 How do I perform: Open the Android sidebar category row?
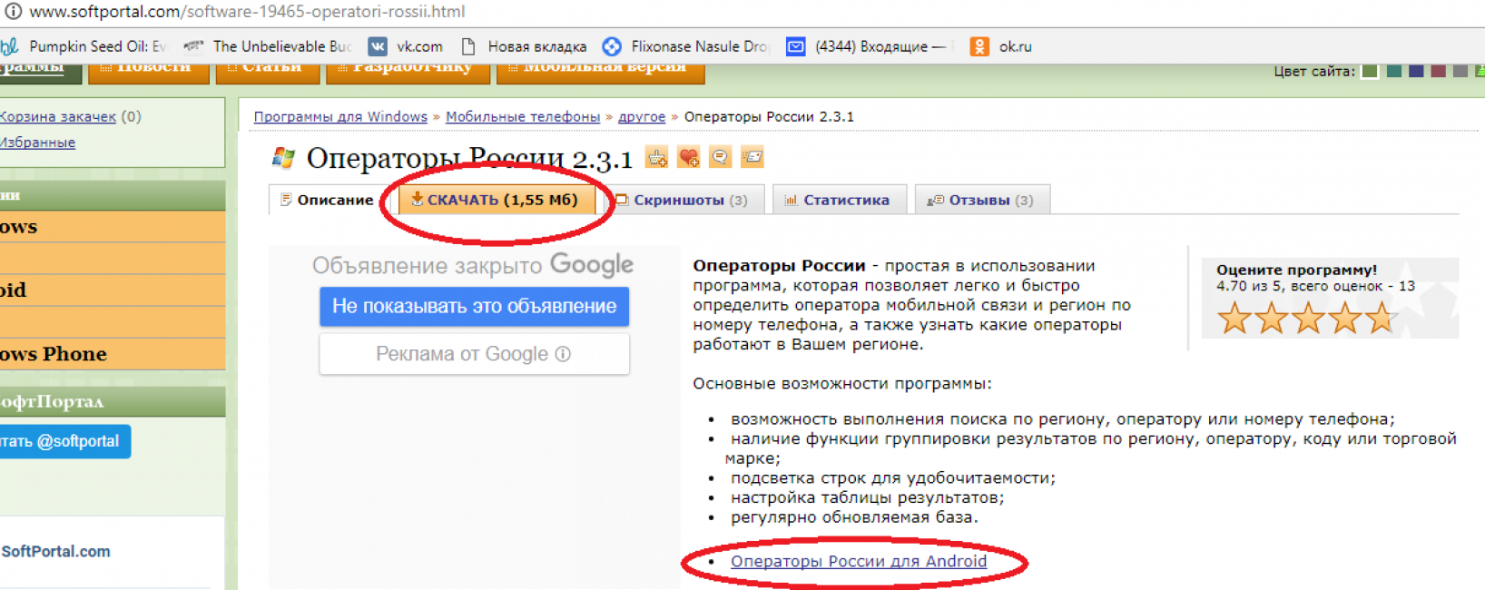point(113,290)
